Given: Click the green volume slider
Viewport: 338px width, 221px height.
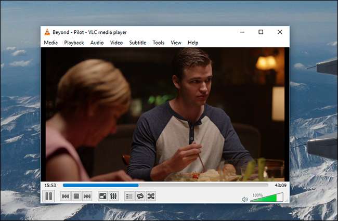Looking at the screenshot, I should tap(267, 198).
